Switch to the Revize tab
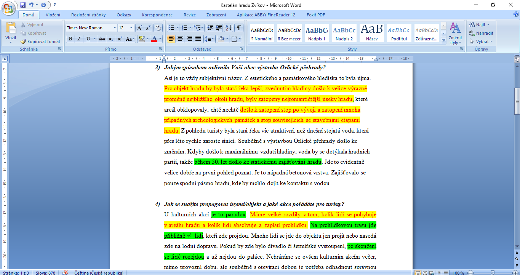Viewport: 520px width, 275px height. pos(190,15)
